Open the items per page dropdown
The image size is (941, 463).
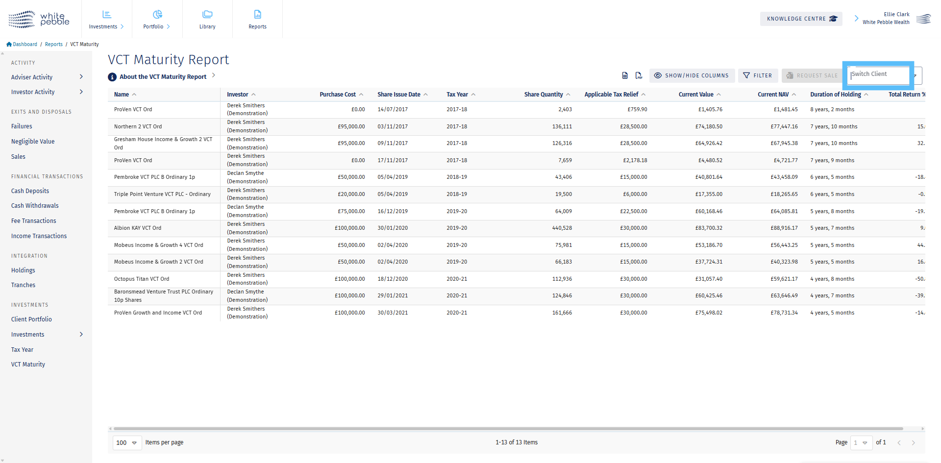coord(127,442)
